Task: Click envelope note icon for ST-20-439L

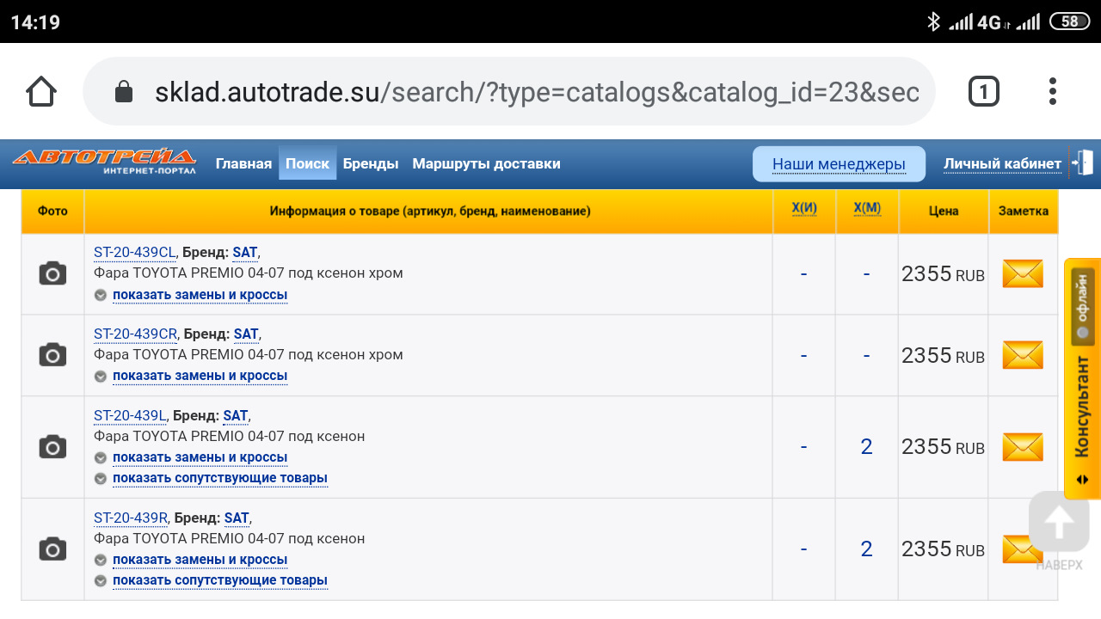Action: coord(1023,447)
